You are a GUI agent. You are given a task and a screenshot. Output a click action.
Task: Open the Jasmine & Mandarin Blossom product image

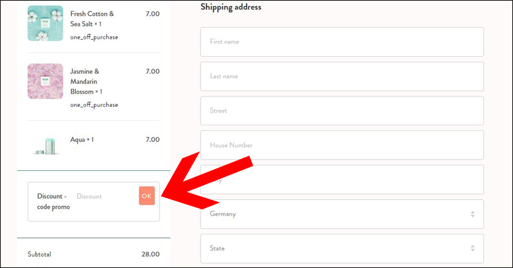coord(45,81)
